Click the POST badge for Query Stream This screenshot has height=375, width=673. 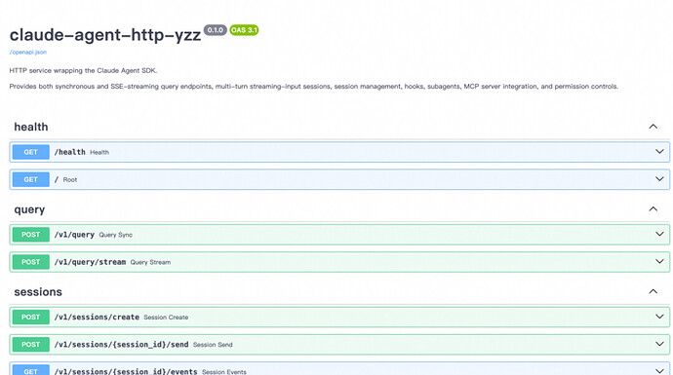[x=30, y=262]
